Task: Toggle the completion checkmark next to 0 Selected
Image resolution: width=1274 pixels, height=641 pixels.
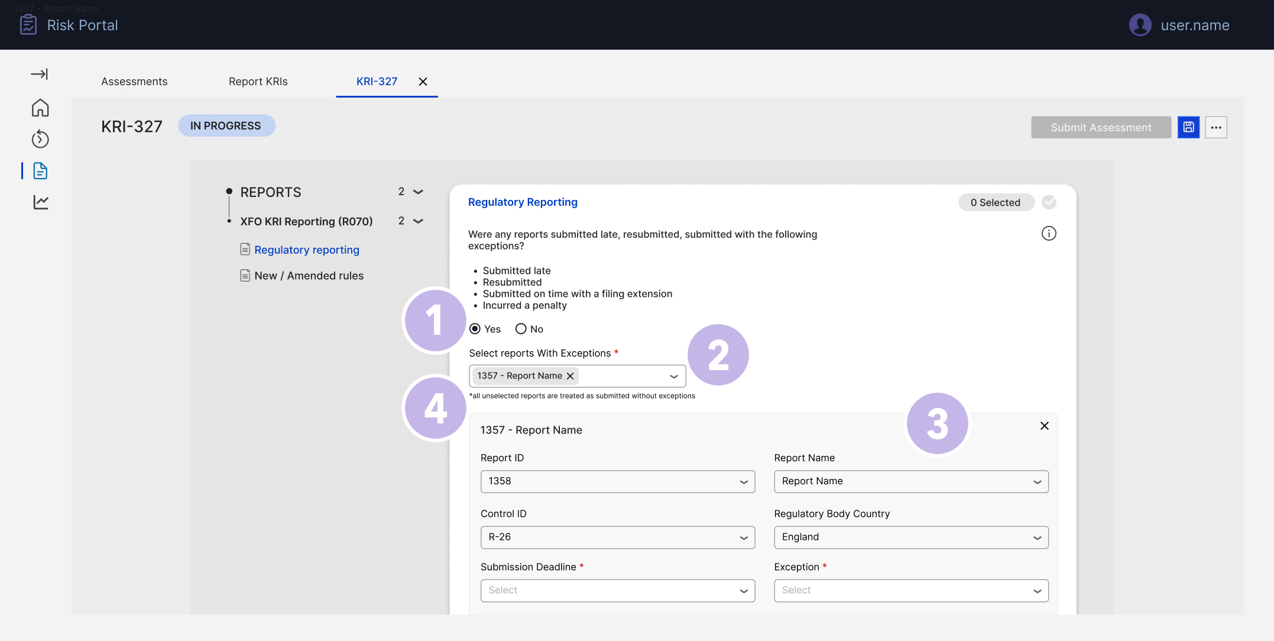Action: pos(1049,202)
